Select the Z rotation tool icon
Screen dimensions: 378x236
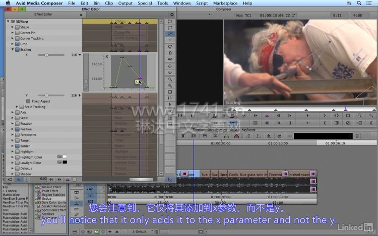click(170, 47)
